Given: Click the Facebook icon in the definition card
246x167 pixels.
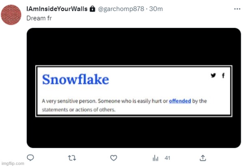Looking at the screenshot, I should point(223,75).
